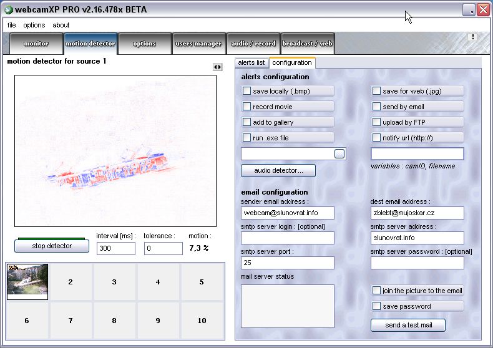Viewport: 493px width, 348px height.
Task: Open the audio / record tab
Action: (253, 43)
